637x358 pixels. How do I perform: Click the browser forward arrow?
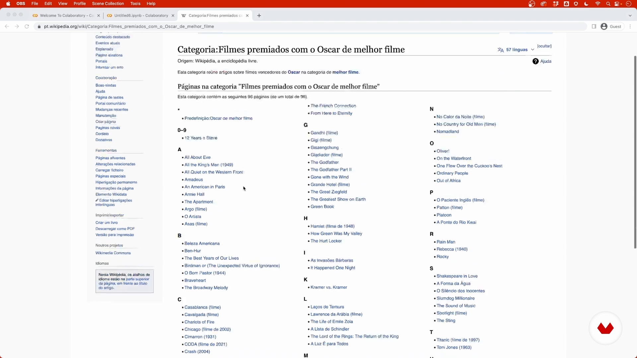click(17, 27)
